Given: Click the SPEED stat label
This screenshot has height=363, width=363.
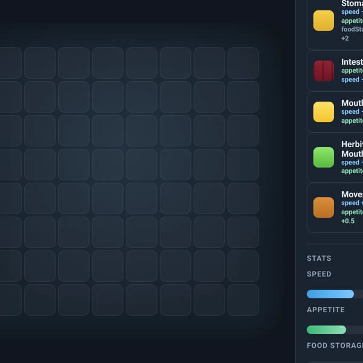Looking at the screenshot, I should (x=319, y=274).
